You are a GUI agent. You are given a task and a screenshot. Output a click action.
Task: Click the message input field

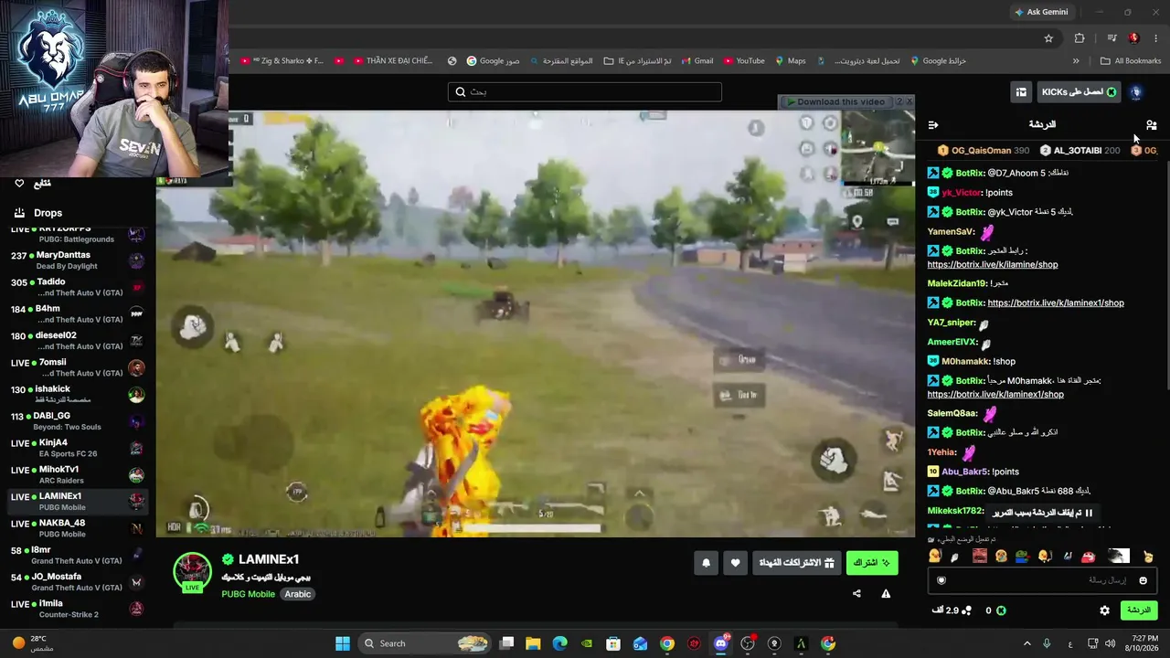[1042, 580]
